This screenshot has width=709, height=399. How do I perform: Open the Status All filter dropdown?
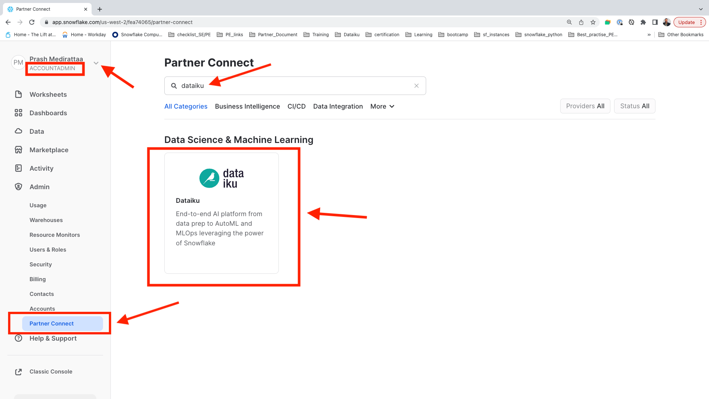tap(634, 106)
